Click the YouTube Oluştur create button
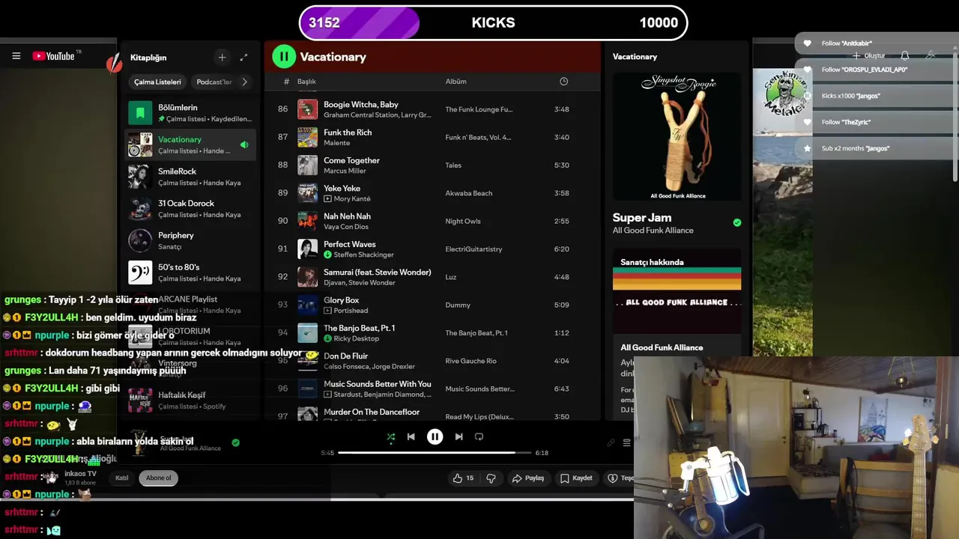Screen dimensions: 959x539 868,55
